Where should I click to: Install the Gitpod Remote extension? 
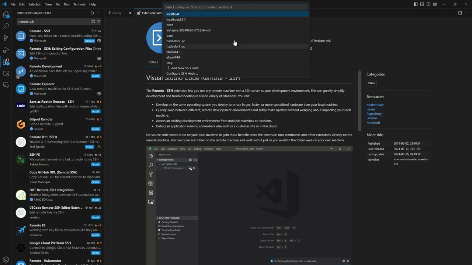(x=96, y=129)
